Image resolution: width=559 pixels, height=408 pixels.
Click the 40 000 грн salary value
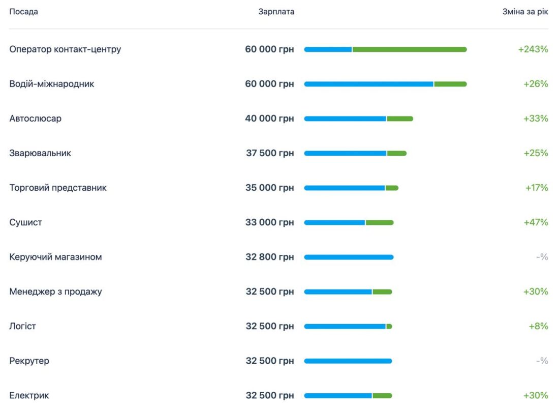(x=269, y=119)
